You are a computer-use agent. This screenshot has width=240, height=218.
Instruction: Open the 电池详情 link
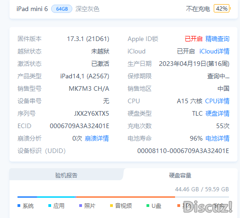click(x=217, y=138)
